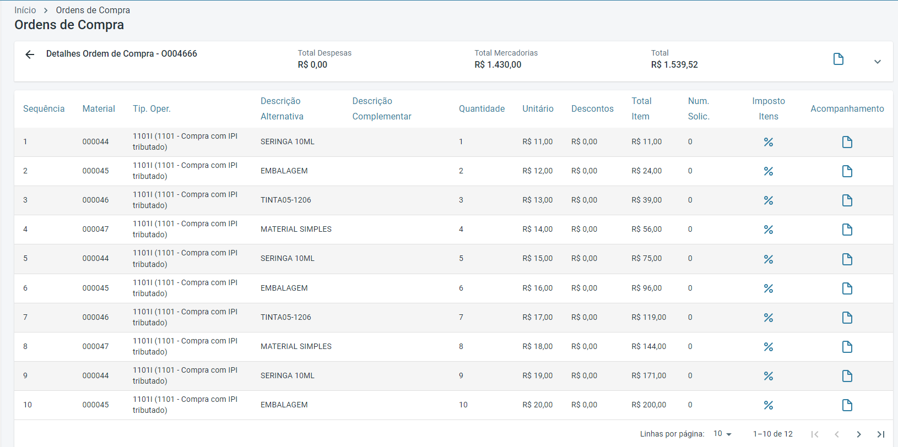Click the Quantidade column header
898x447 pixels.
[x=482, y=108]
